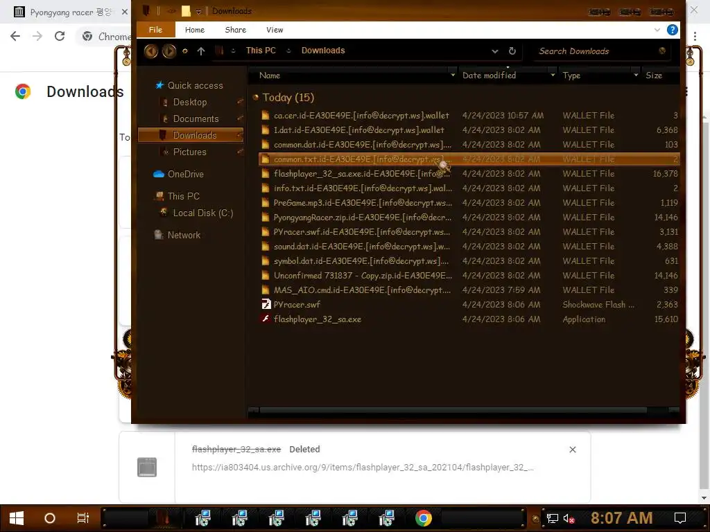Open Cortana search circle on taskbar
The height and width of the screenshot is (532, 710).
[x=50, y=518]
